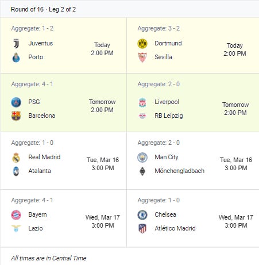
Task: Open the Mönchengladbach team name link
Action: pyautogui.click(x=179, y=171)
